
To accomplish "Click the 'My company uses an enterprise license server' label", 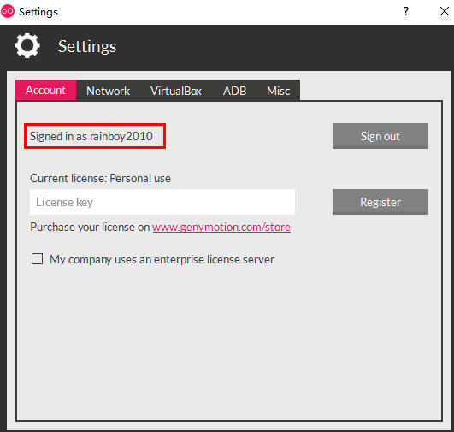I will pos(162,259).
